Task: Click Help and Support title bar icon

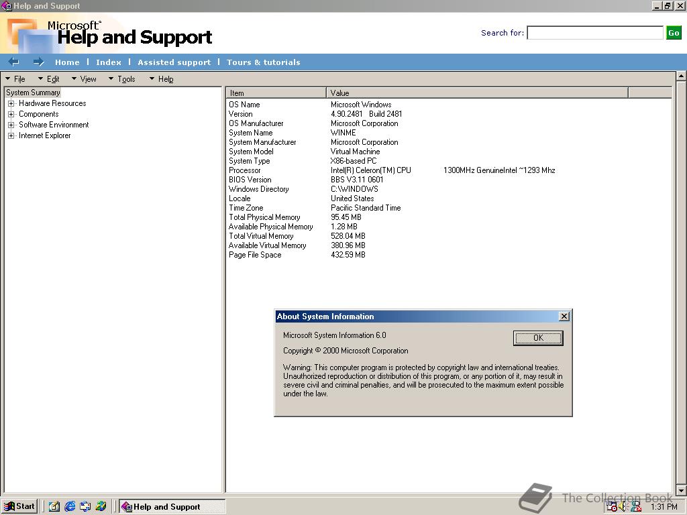Action: tap(7, 5)
